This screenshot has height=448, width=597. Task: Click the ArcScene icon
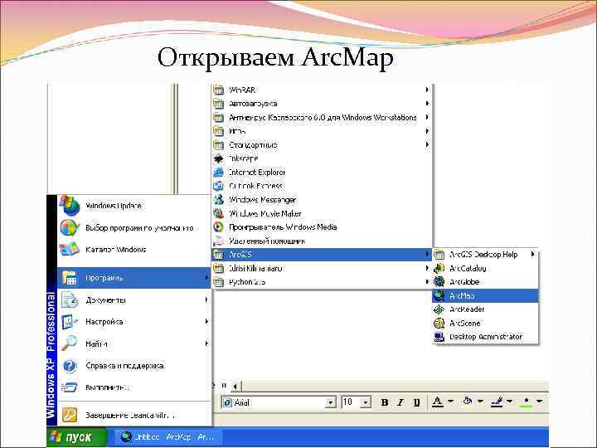tap(439, 323)
